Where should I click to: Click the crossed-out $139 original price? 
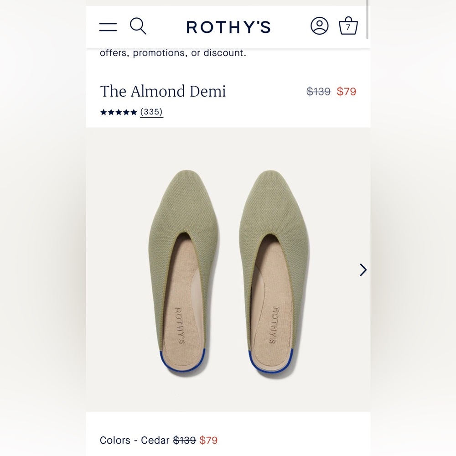pos(319,92)
